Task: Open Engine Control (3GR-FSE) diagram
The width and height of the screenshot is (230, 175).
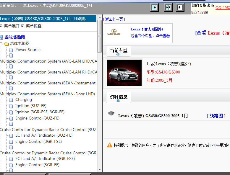Action: point(38,141)
